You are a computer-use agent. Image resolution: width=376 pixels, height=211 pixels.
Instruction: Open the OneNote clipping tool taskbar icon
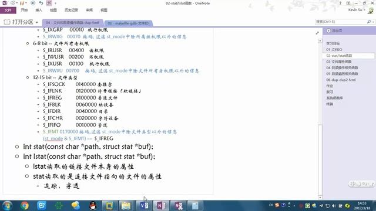[179, 206]
